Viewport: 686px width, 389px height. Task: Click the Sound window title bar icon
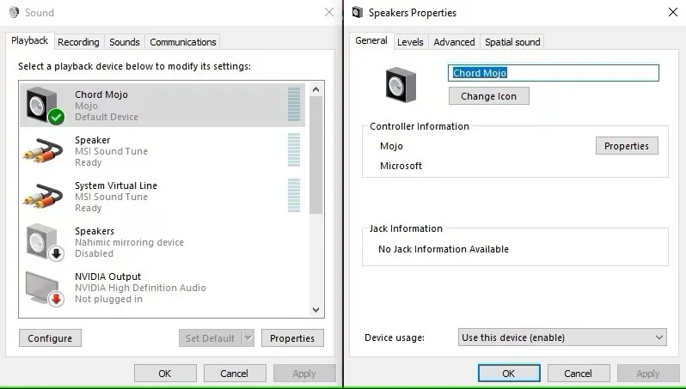[x=14, y=13]
